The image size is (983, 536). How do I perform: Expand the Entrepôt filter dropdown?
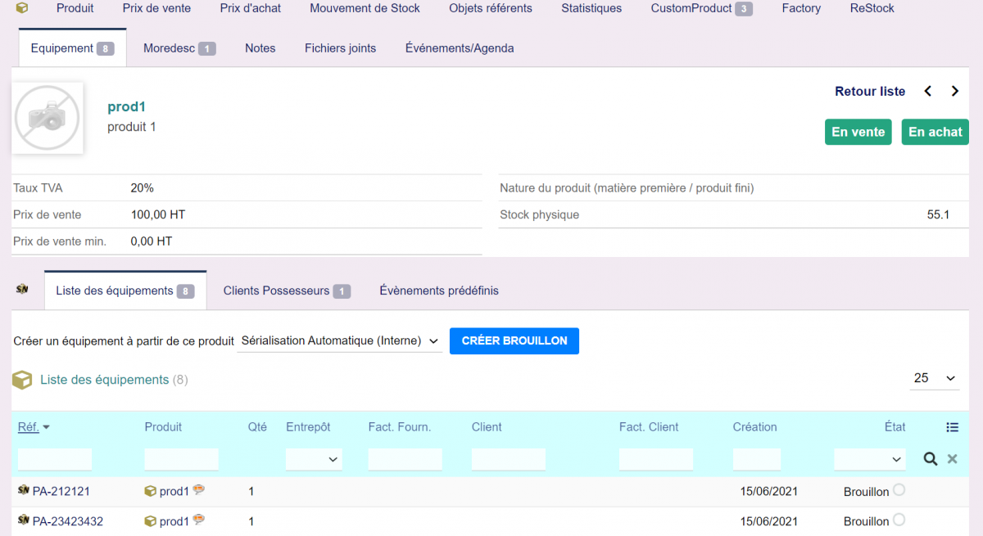[x=314, y=460]
